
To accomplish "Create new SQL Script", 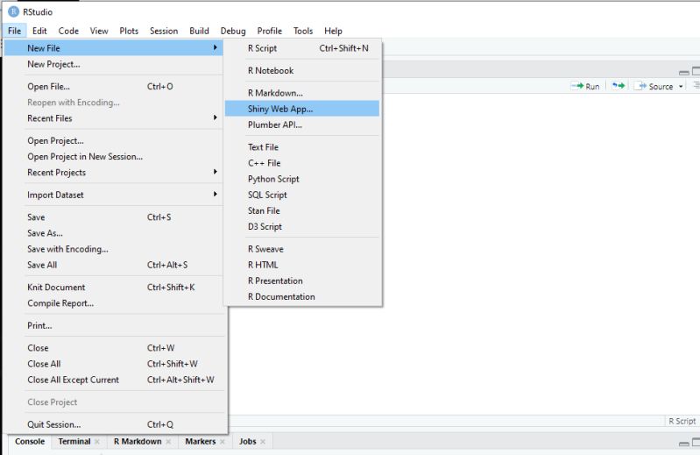I will (302, 195).
